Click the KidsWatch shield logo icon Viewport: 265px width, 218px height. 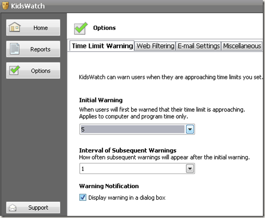tap(5, 6)
